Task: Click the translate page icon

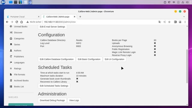Action: click(x=160, y=22)
